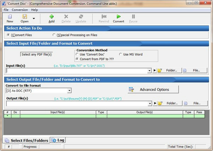Image resolution: width=213 pixels, height=151 pixels.
Task: Open the Convert to File Format dropdown
Action: tap(69, 91)
